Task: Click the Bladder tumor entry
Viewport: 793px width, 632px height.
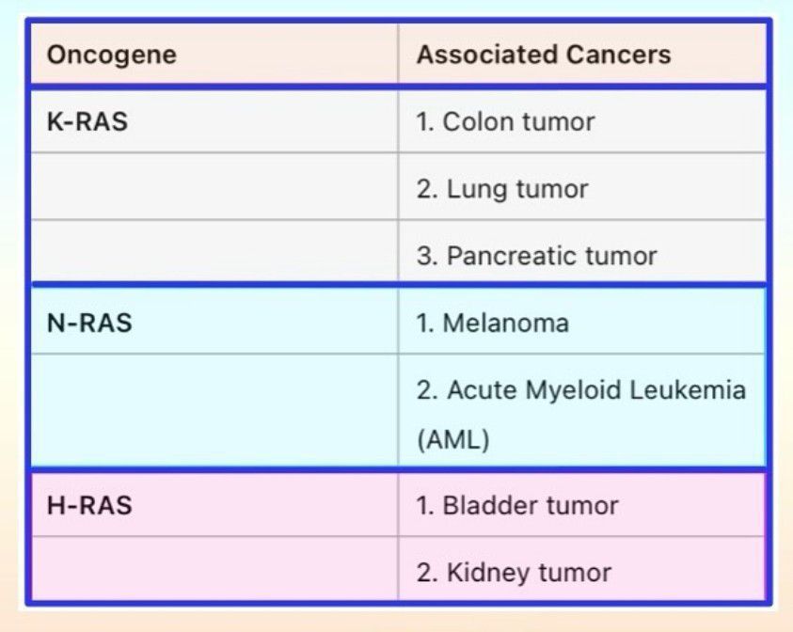Action: pos(517,506)
